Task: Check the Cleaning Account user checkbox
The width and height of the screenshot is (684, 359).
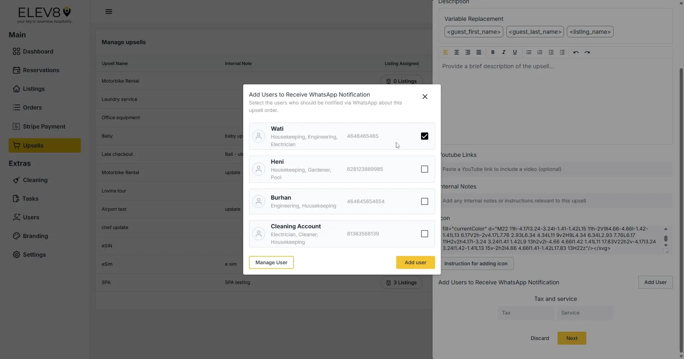Action: 424,234
